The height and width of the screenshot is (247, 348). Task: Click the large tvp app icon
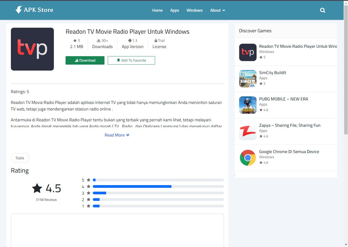[32, 49]
